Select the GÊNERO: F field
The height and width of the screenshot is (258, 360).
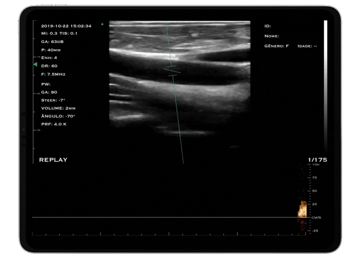coord(276,46)
